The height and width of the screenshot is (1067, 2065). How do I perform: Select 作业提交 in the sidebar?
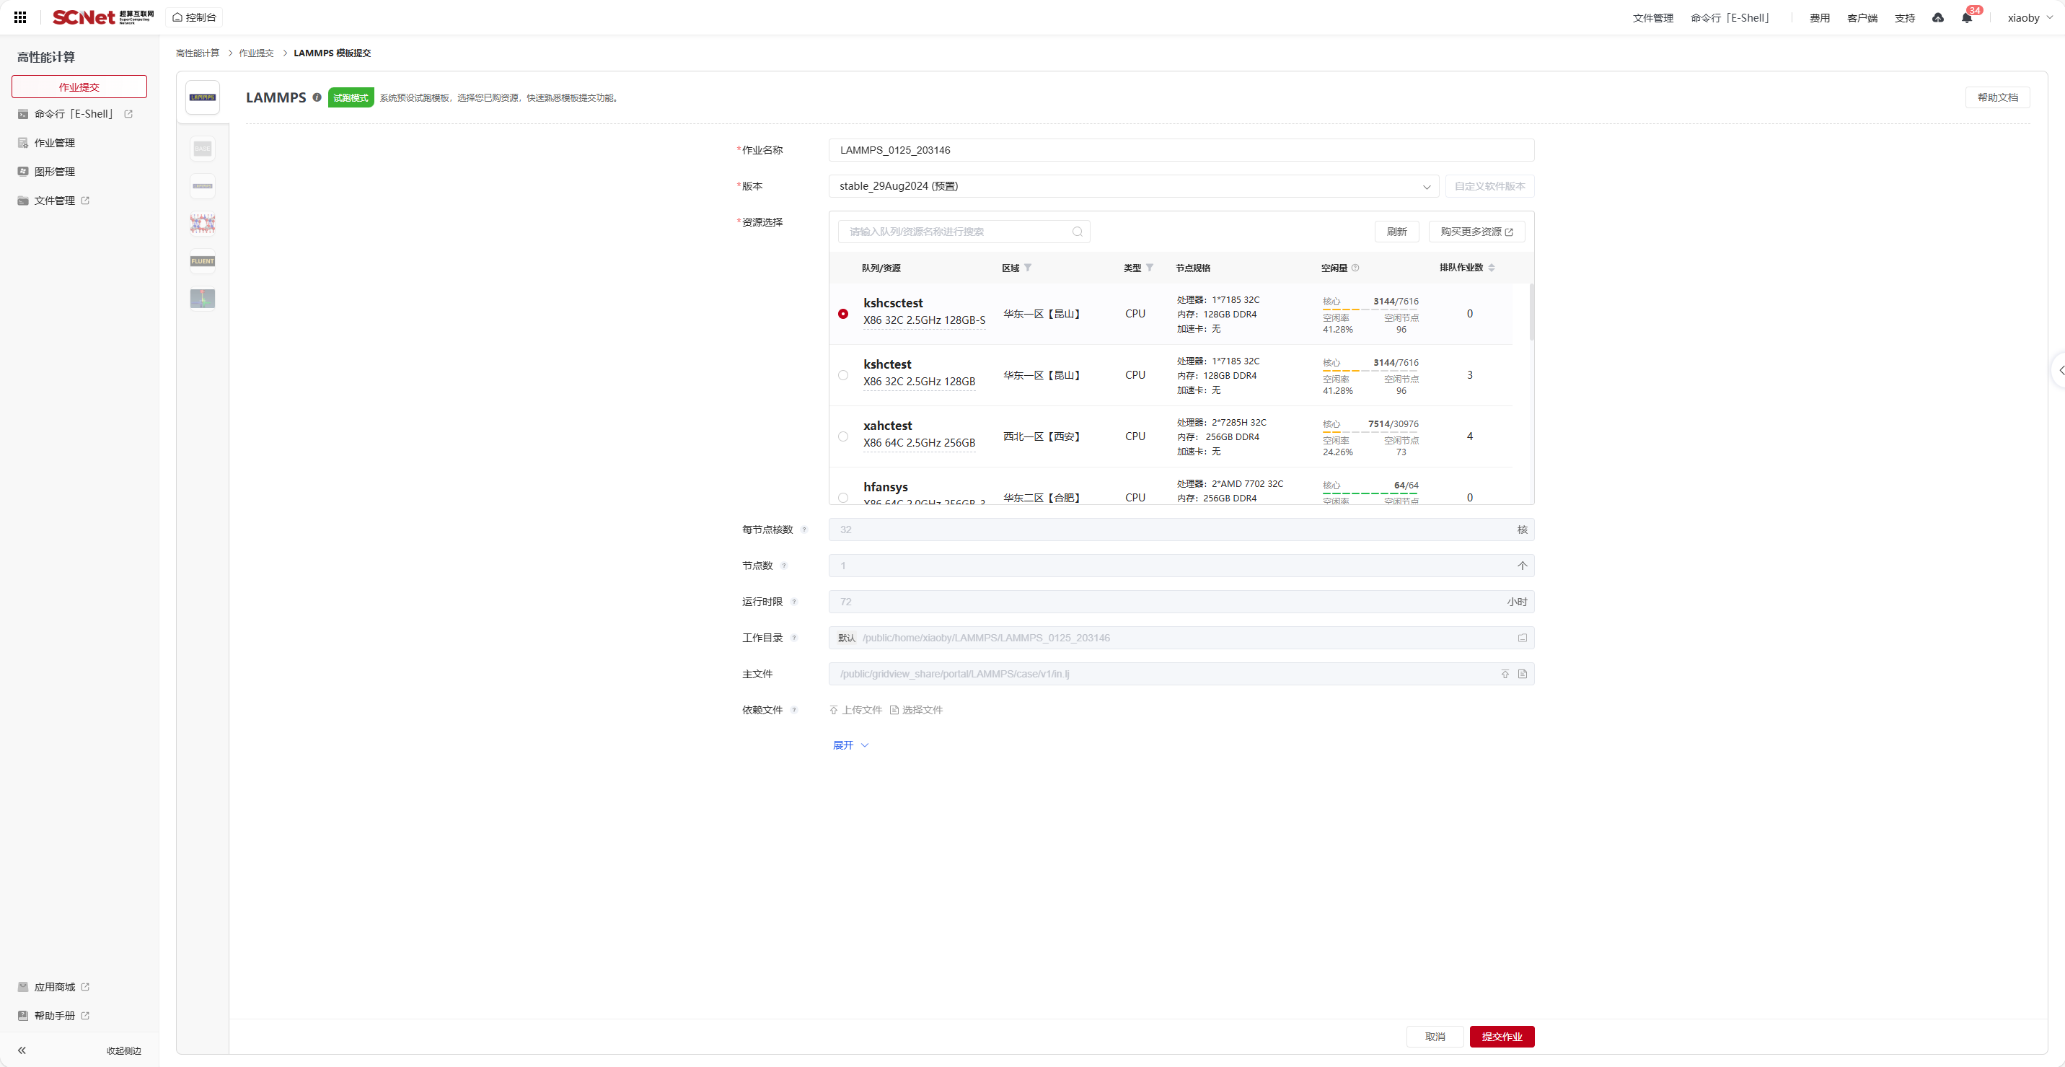[79, 87]
